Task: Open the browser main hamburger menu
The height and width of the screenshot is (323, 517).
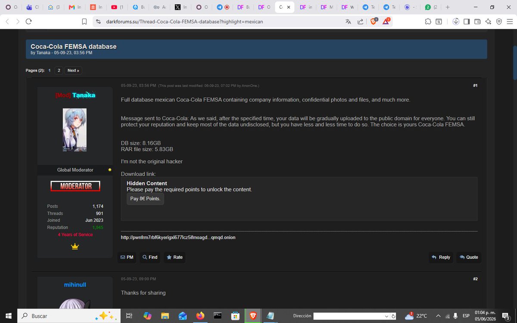Action: [510, 22]
